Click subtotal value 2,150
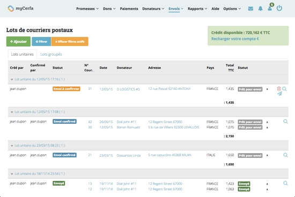 tap(229, 136)
